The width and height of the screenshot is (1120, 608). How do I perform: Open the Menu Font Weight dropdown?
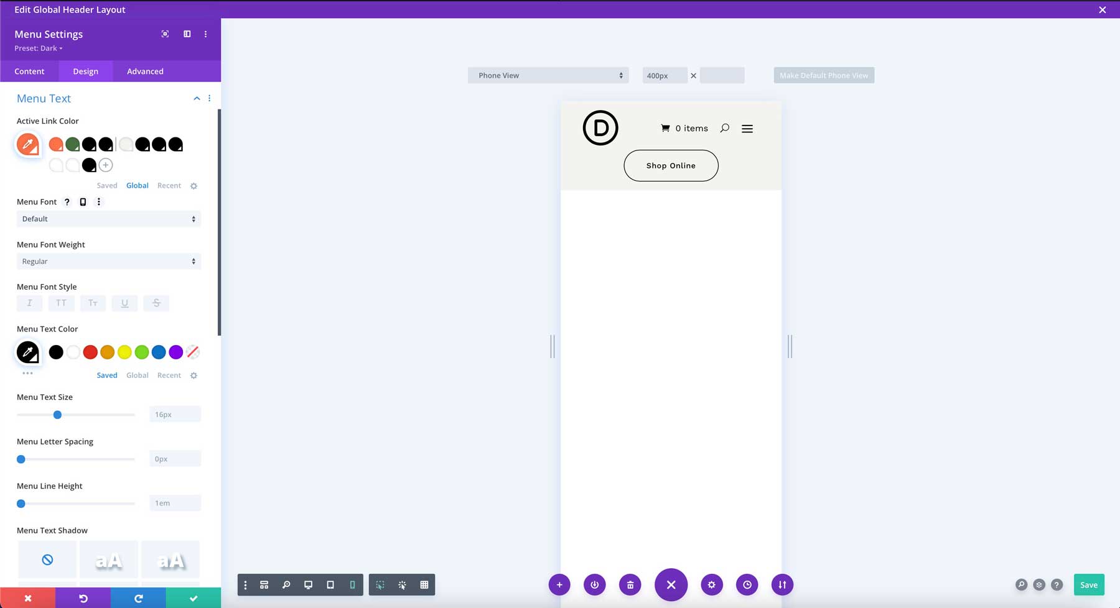tap(108, 261)
